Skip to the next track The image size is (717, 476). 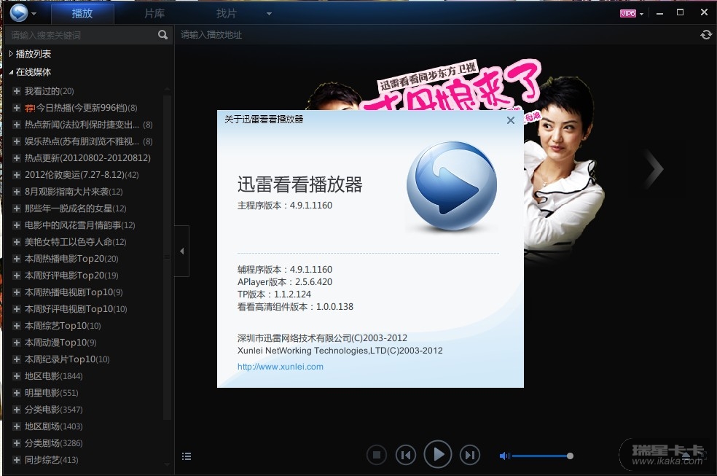point(469,455)
